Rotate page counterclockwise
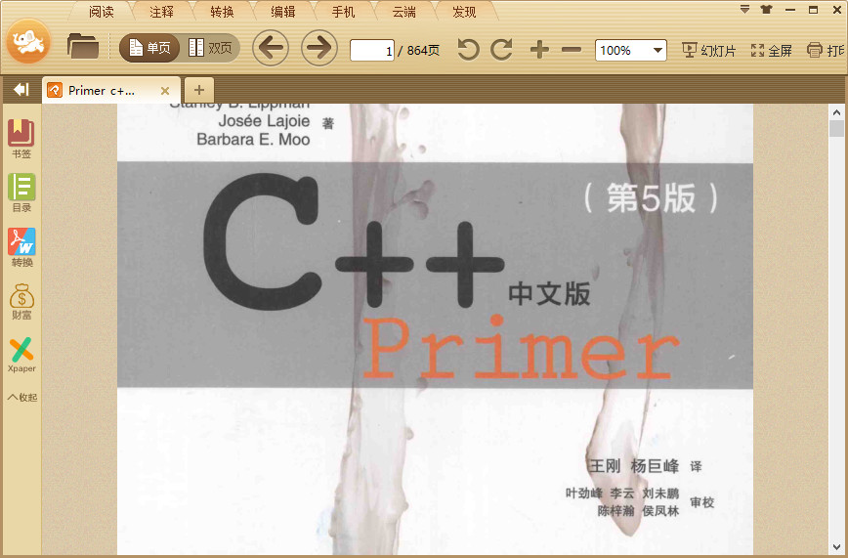This screenshot has width=848, height=558. (x=468, y=50)
